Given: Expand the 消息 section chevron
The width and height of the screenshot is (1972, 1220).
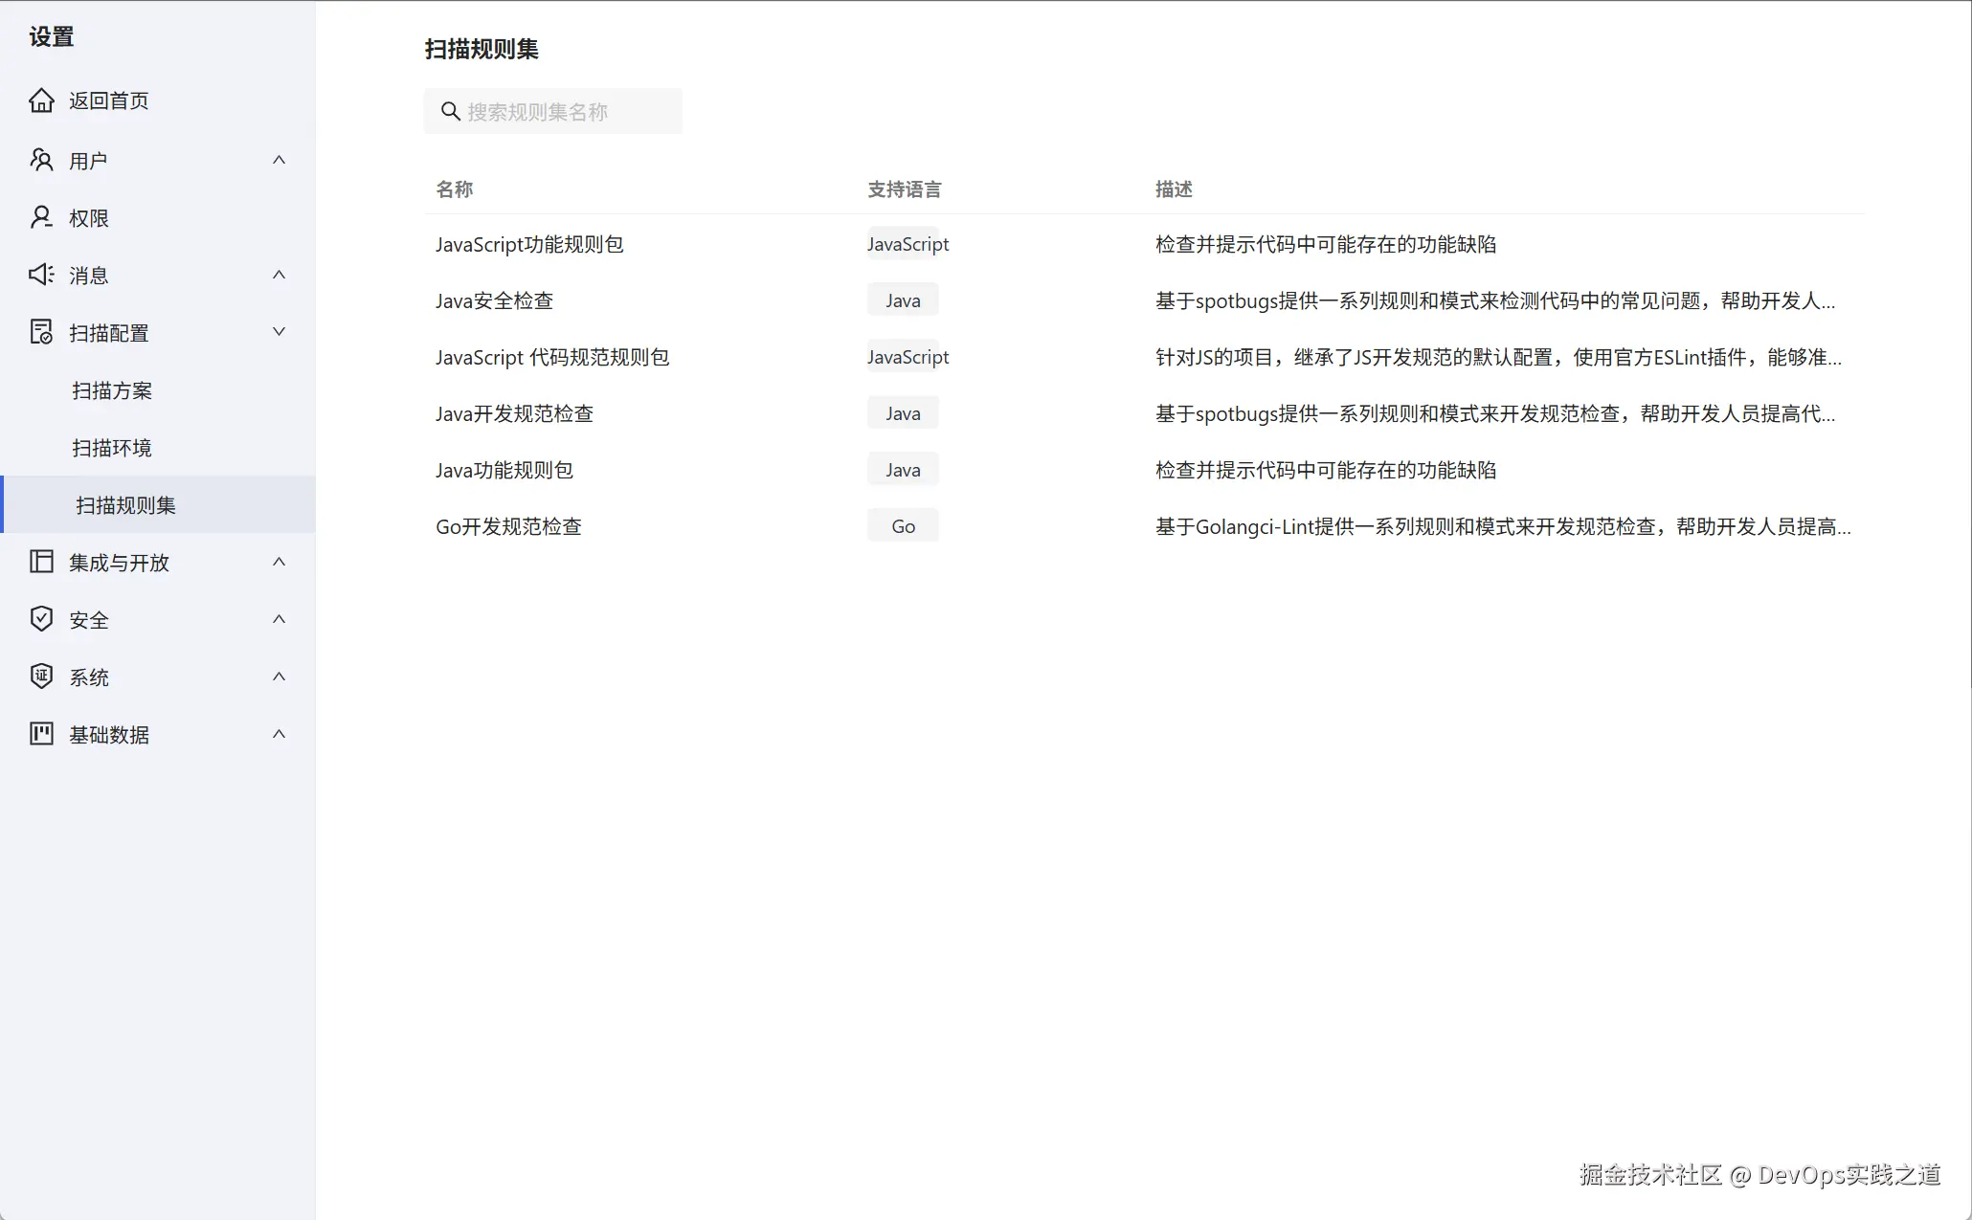Looking at the screenshot, I should coord(279,275).
